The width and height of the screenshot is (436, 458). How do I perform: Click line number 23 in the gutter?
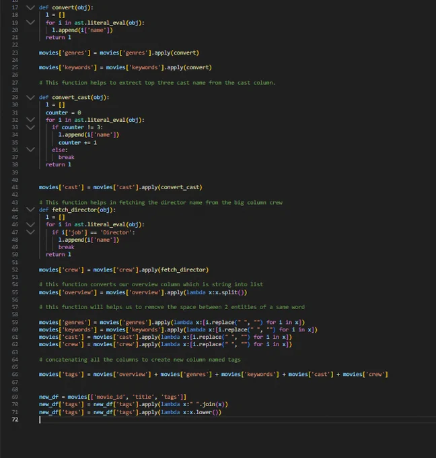click(15, 53)
